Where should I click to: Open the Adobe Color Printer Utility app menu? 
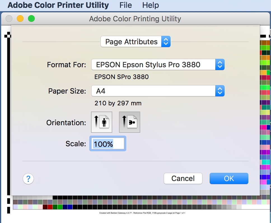[x=58, y=5]
